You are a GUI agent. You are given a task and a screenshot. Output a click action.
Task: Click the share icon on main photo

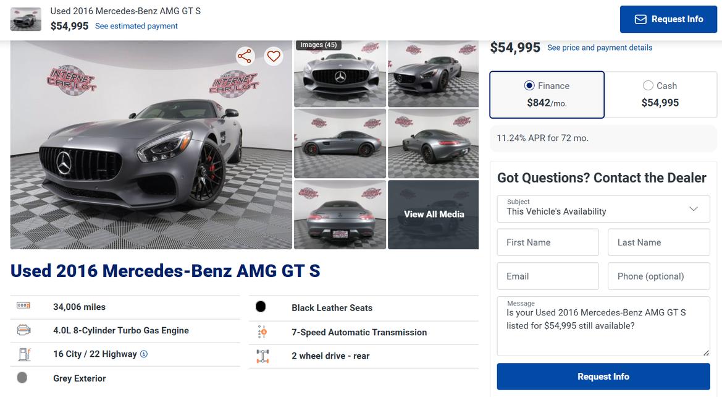click(x=245, y=56)
